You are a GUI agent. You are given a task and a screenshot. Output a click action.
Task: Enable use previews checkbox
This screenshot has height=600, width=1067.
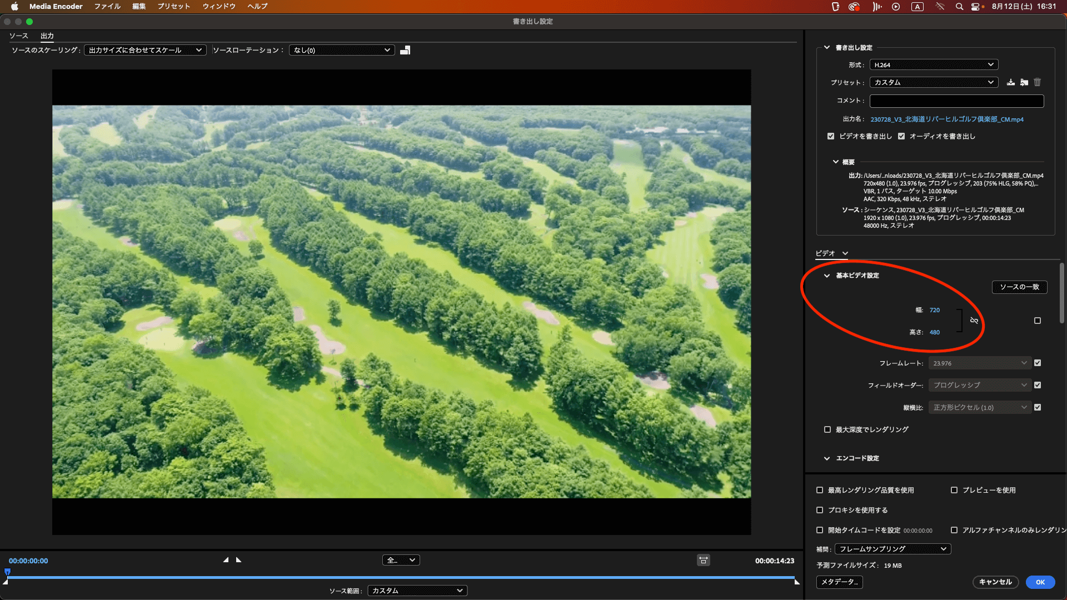coord(954,490)
